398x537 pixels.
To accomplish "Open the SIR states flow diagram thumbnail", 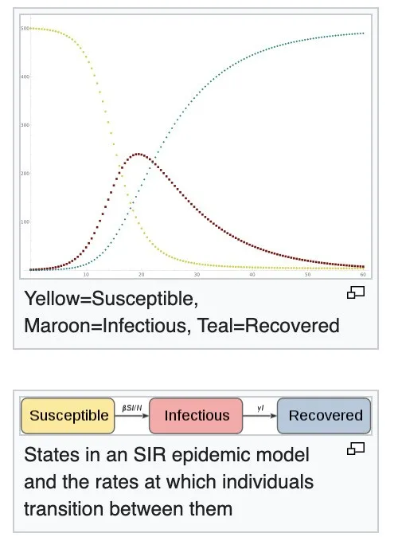I will click(x=196, y=416).
